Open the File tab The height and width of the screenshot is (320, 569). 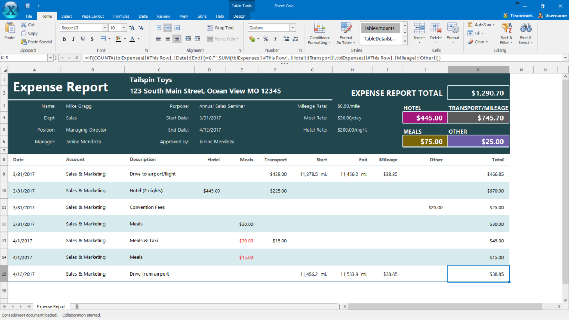click(29, 16)
